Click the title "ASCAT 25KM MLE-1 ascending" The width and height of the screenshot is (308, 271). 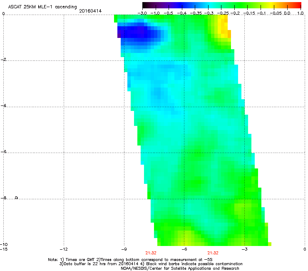tap(42, 7)
